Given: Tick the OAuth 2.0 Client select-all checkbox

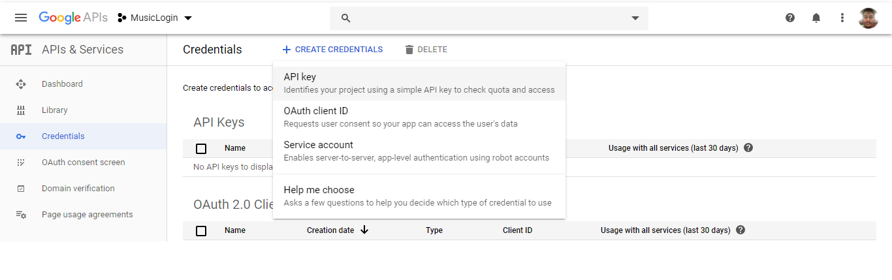Looking at the screenshot, I should [x=201, y=230].
